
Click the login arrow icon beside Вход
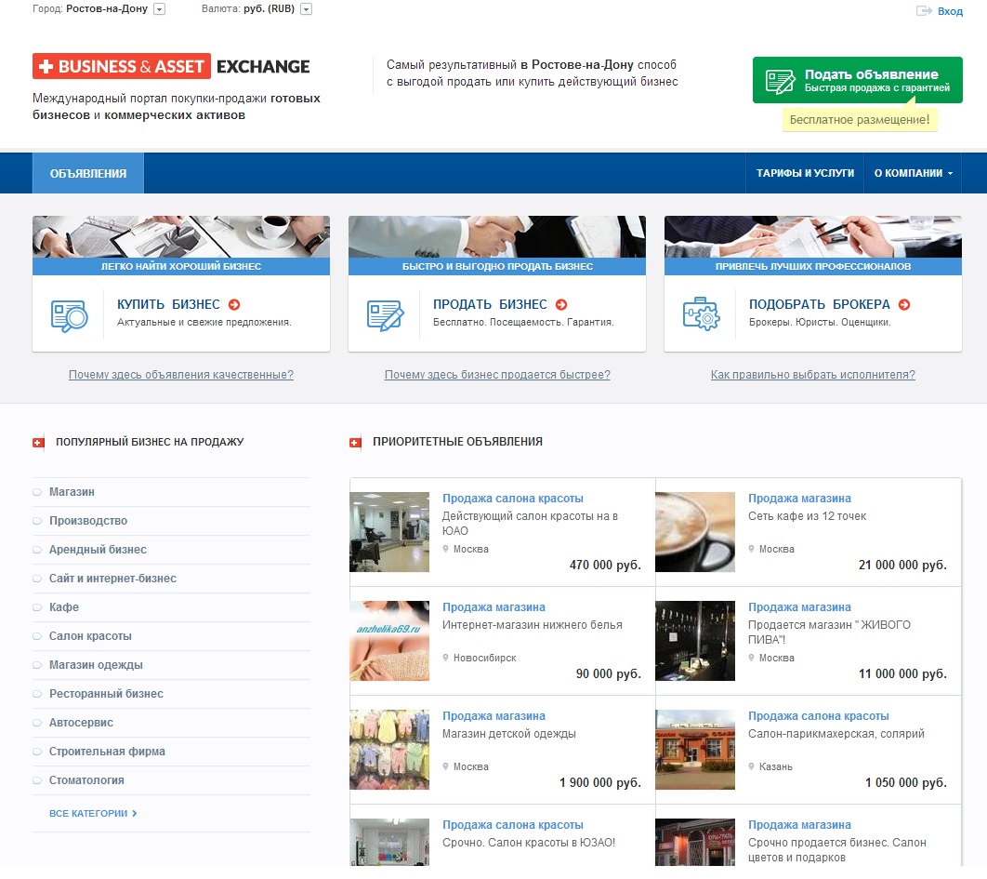[x=924, y=11]
